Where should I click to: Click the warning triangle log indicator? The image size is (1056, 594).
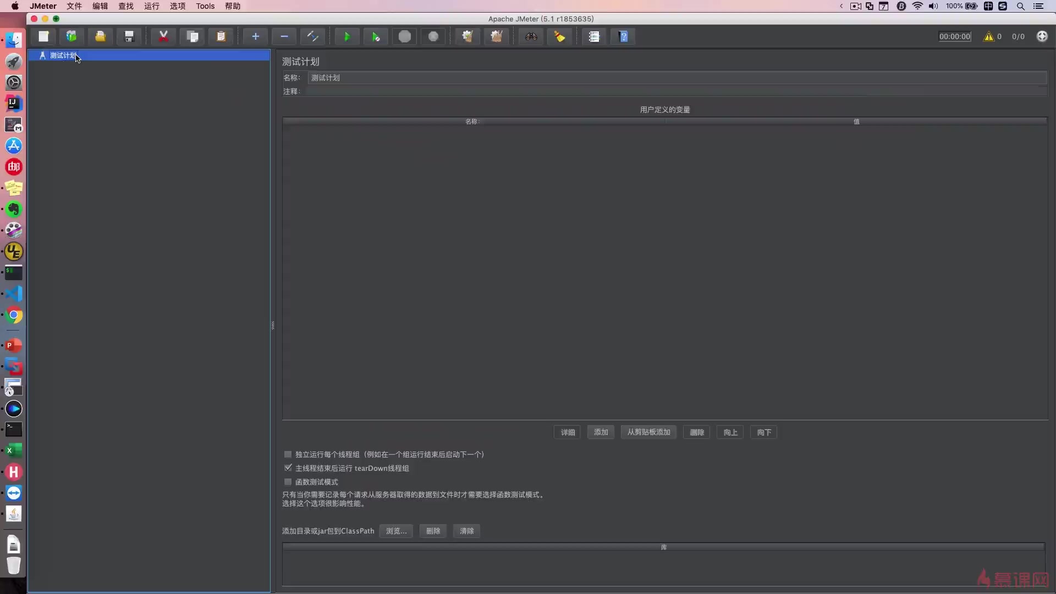pos(989,36)
